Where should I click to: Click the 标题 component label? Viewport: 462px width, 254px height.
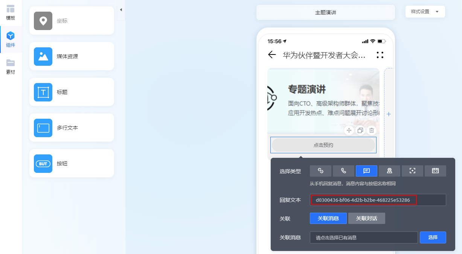tap(62, 92)
